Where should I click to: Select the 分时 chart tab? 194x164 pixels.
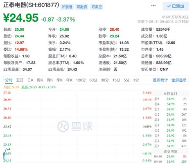[x=9, y=80]
